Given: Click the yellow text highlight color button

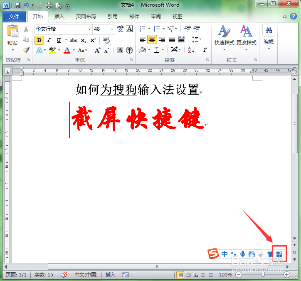Looking at the screenshot, I should [52, 50].
